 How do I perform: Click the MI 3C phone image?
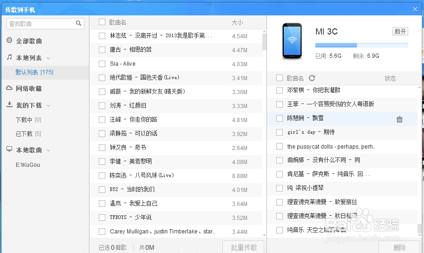point(292,41)
